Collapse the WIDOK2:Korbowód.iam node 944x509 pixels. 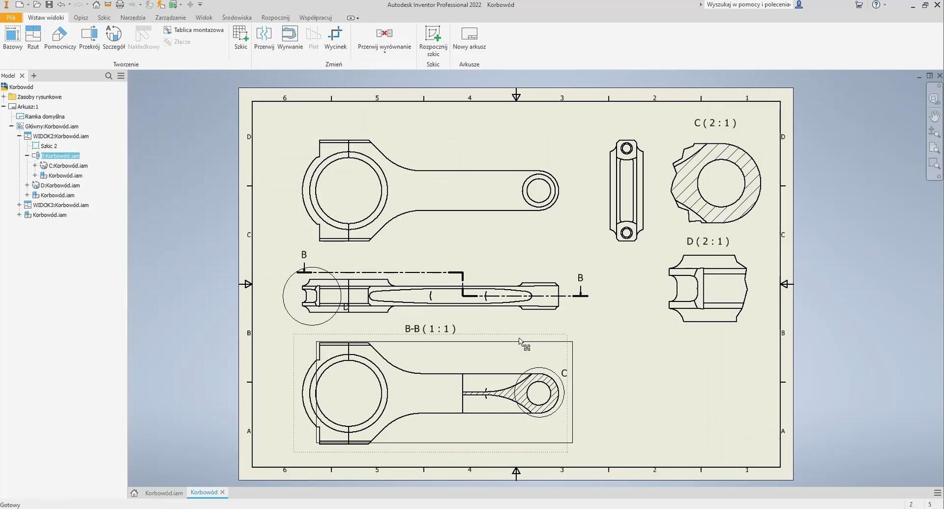[x=19, y=136]
